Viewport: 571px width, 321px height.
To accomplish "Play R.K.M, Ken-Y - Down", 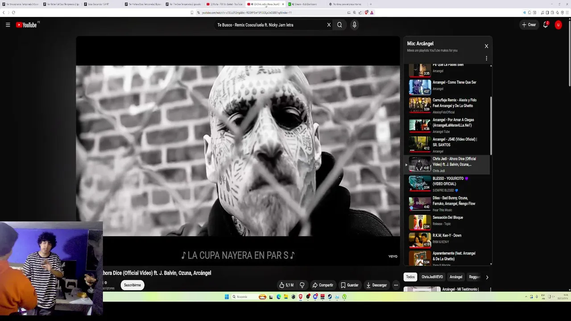I will [449, 240].
